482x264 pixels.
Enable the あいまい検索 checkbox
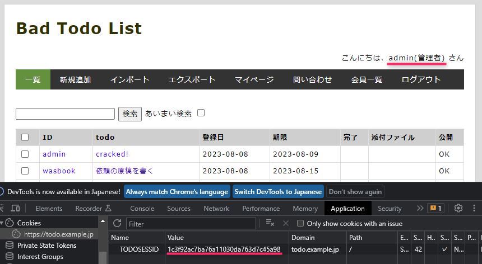click(201, 113)
